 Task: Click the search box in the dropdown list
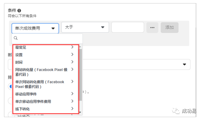pos(47,38)
